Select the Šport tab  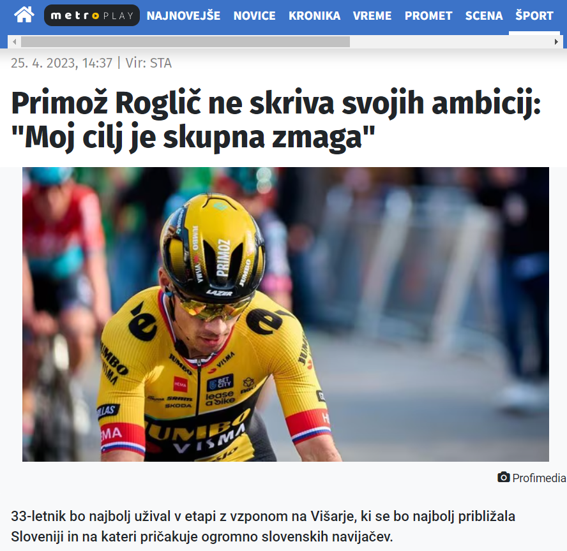534,16
